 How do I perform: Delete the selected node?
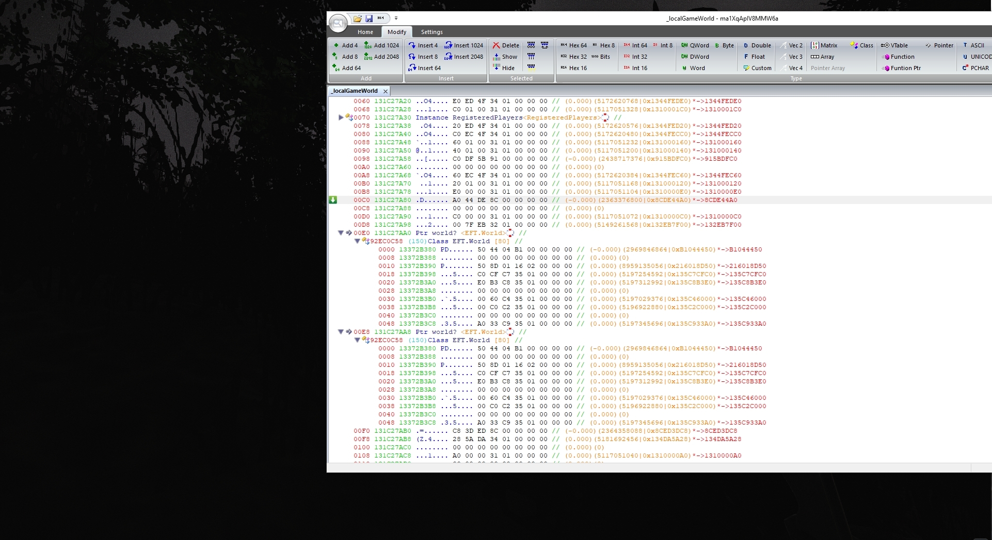pos(506,45)
